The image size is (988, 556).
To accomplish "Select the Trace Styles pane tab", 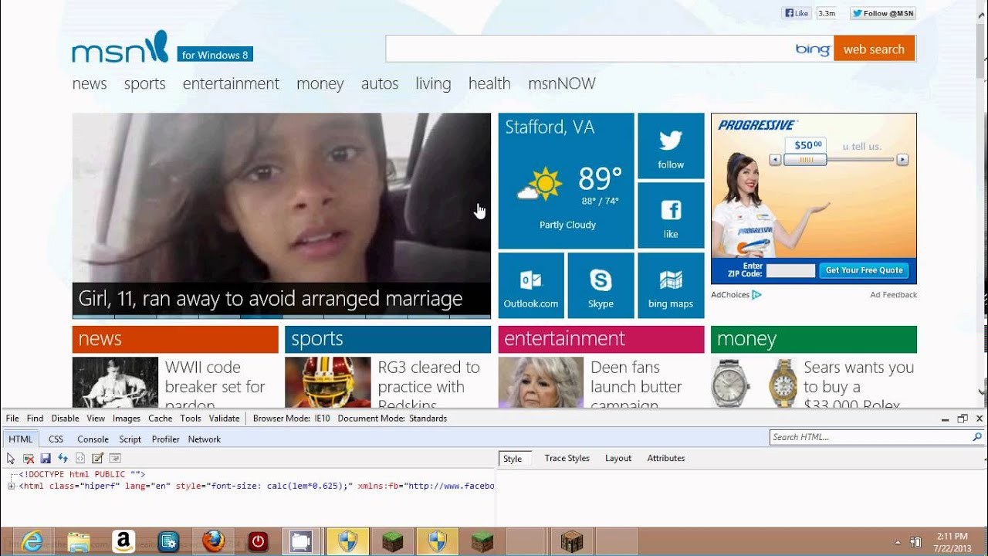I will [567, 458].
